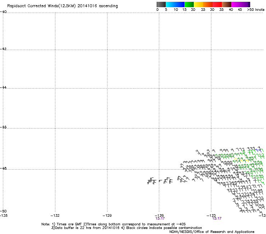Click the yellow 20-25 knots legend band

198,4
